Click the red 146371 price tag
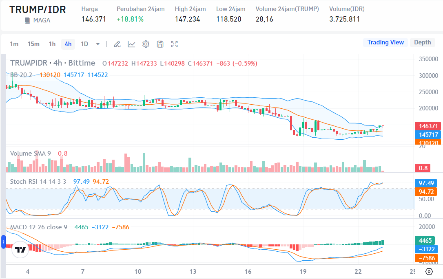Image resolution: width=443 pixels, height=279 pixels. 428,126
